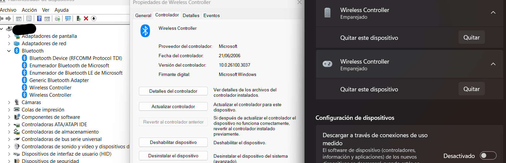Click the driver date value 21/06/2006
Image resolution: width=506 pixels, height=163 pixels.
(230, 56)
